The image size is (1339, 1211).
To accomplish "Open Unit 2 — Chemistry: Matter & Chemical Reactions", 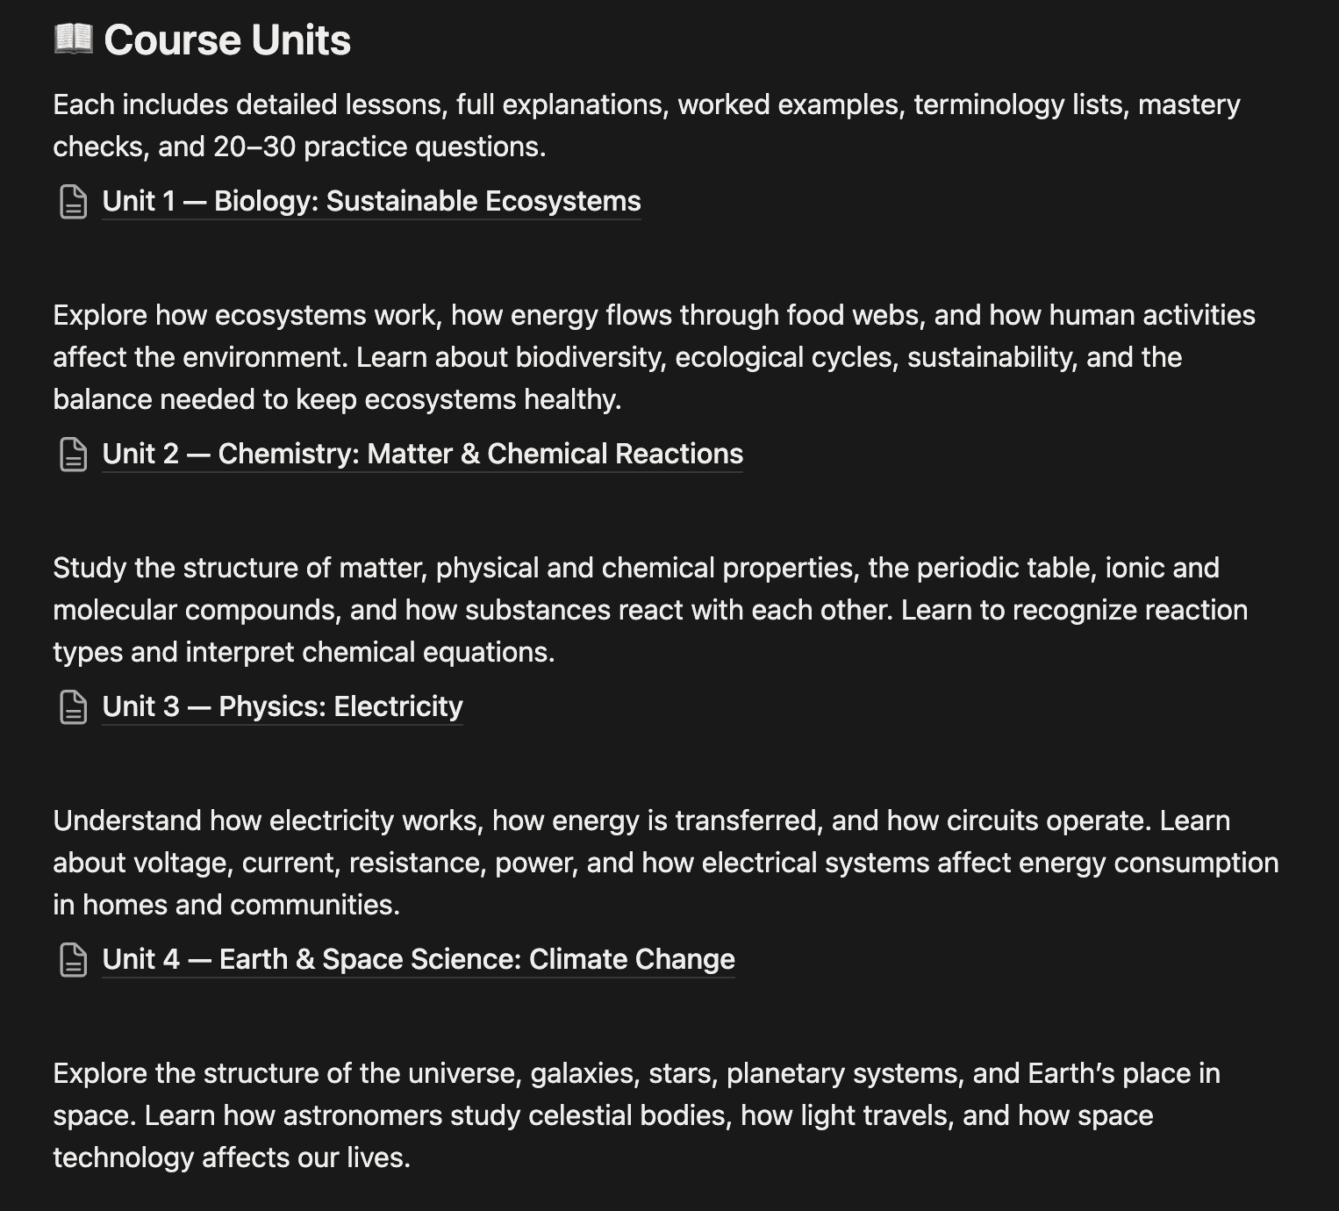I will 422,455.
